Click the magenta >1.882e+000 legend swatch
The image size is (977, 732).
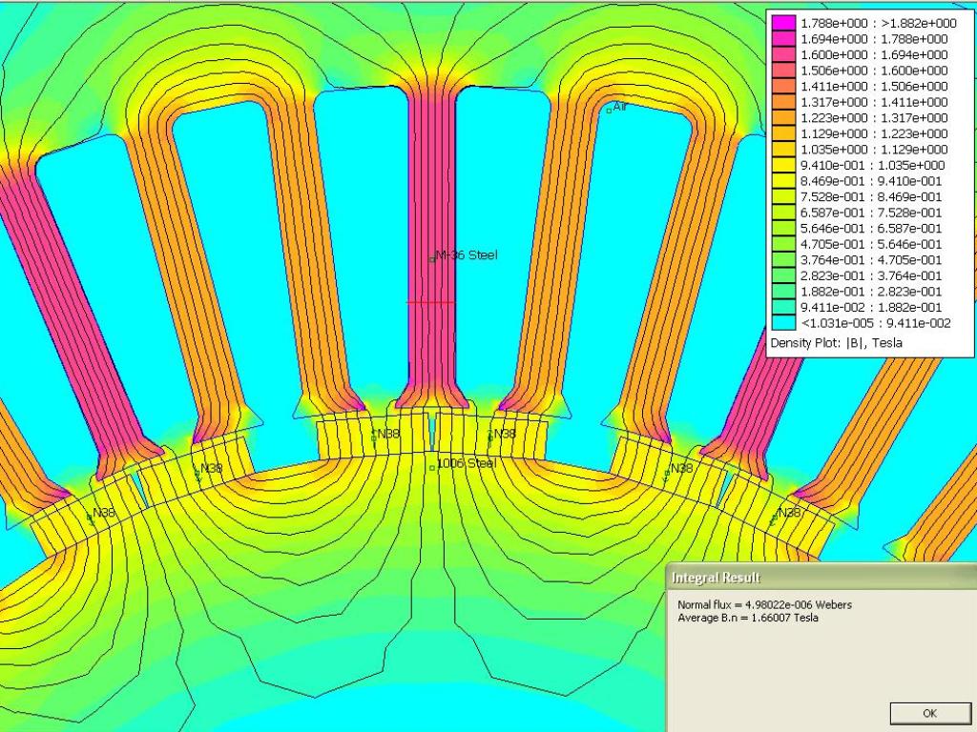tap(783, 23)
